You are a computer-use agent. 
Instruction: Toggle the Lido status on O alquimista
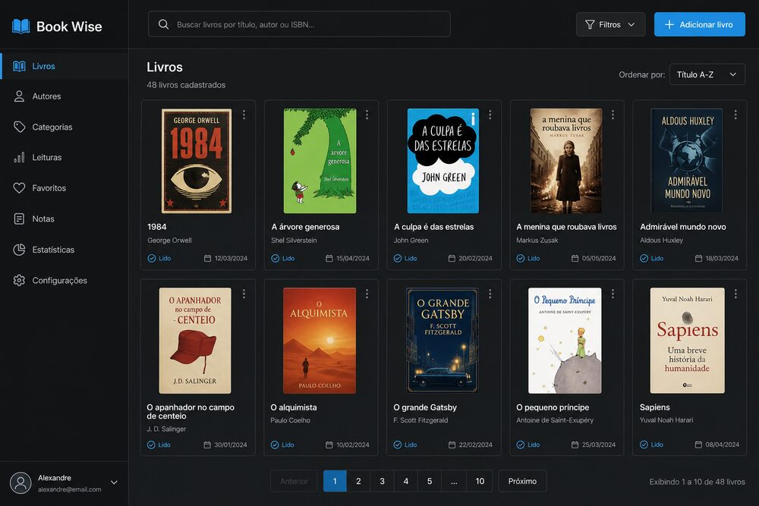282,445
